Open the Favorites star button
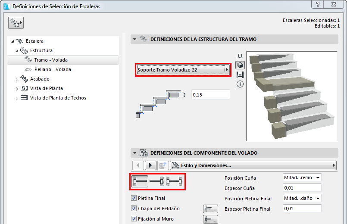Viewport: 347px width, 224px height. (x=16, y=23)
